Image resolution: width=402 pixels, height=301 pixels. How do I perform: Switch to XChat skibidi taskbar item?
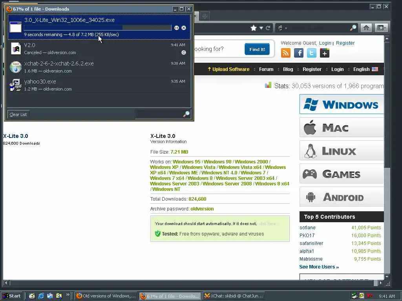click(x=234, y=296)
